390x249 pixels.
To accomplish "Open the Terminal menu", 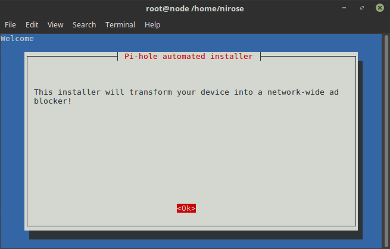I will pos(120,25).
